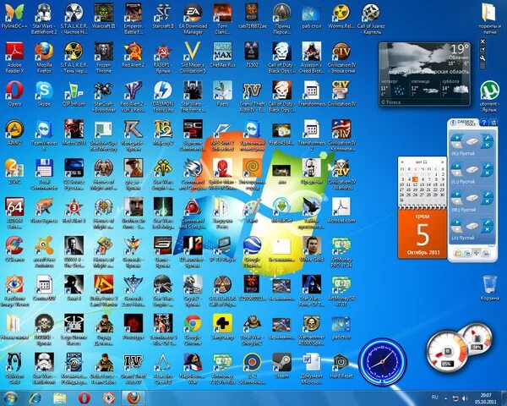Screen dimensions: 507x406
Task: Select the Metro 2033 game icon
Action: click(x=74, y=133)
